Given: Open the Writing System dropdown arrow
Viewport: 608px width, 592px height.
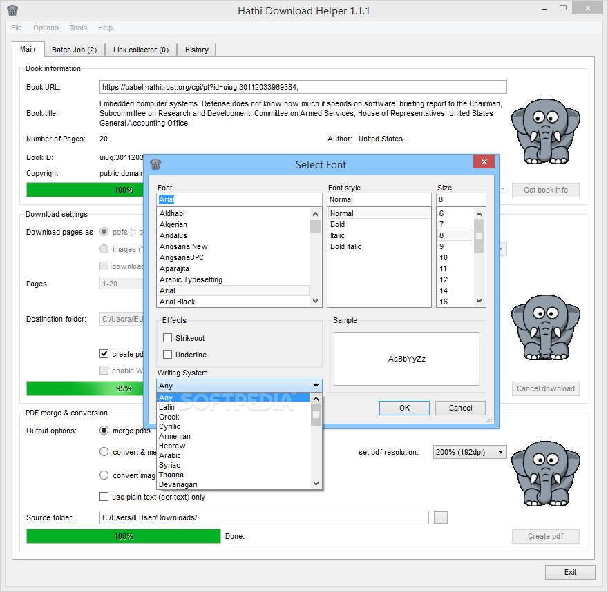Looking at the screenshot, I should (316, 386).
